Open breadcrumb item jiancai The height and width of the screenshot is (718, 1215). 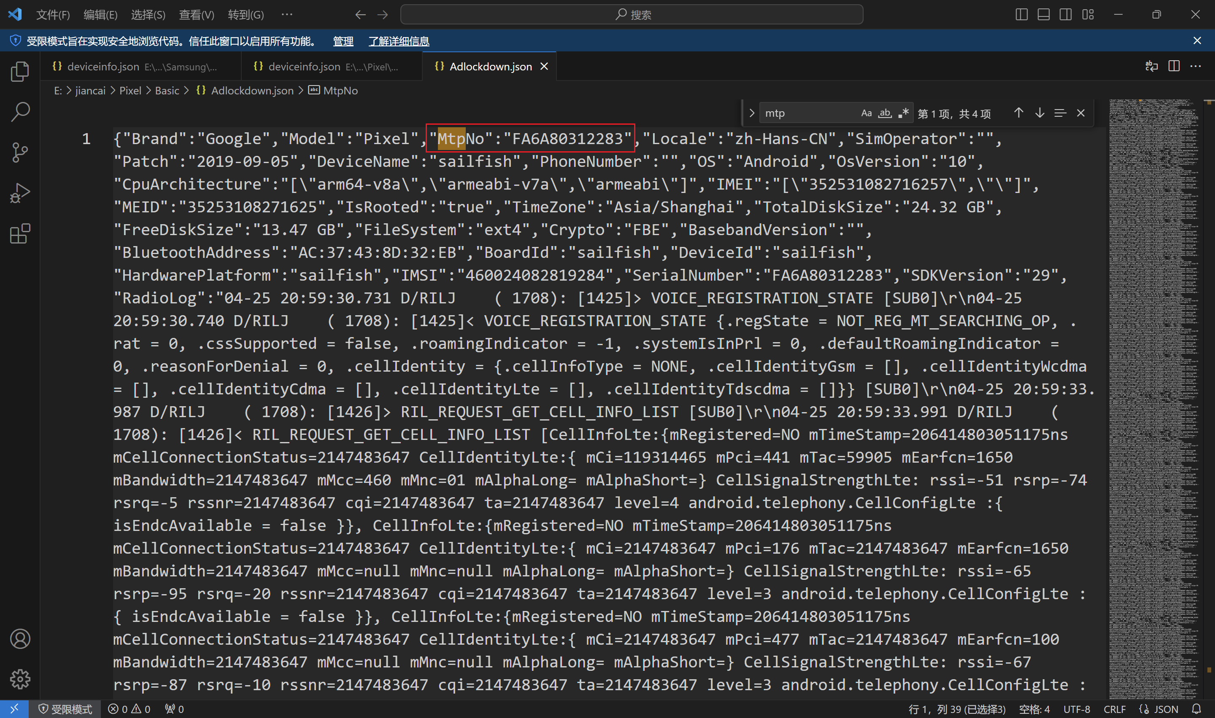91,91
